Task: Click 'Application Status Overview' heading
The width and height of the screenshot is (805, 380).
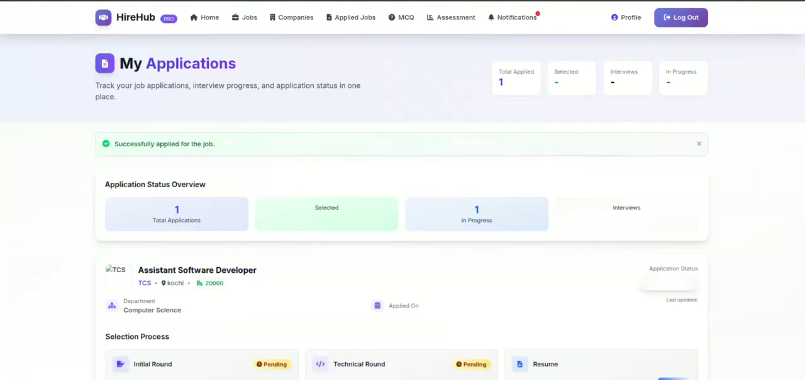Action: point(155,185)
